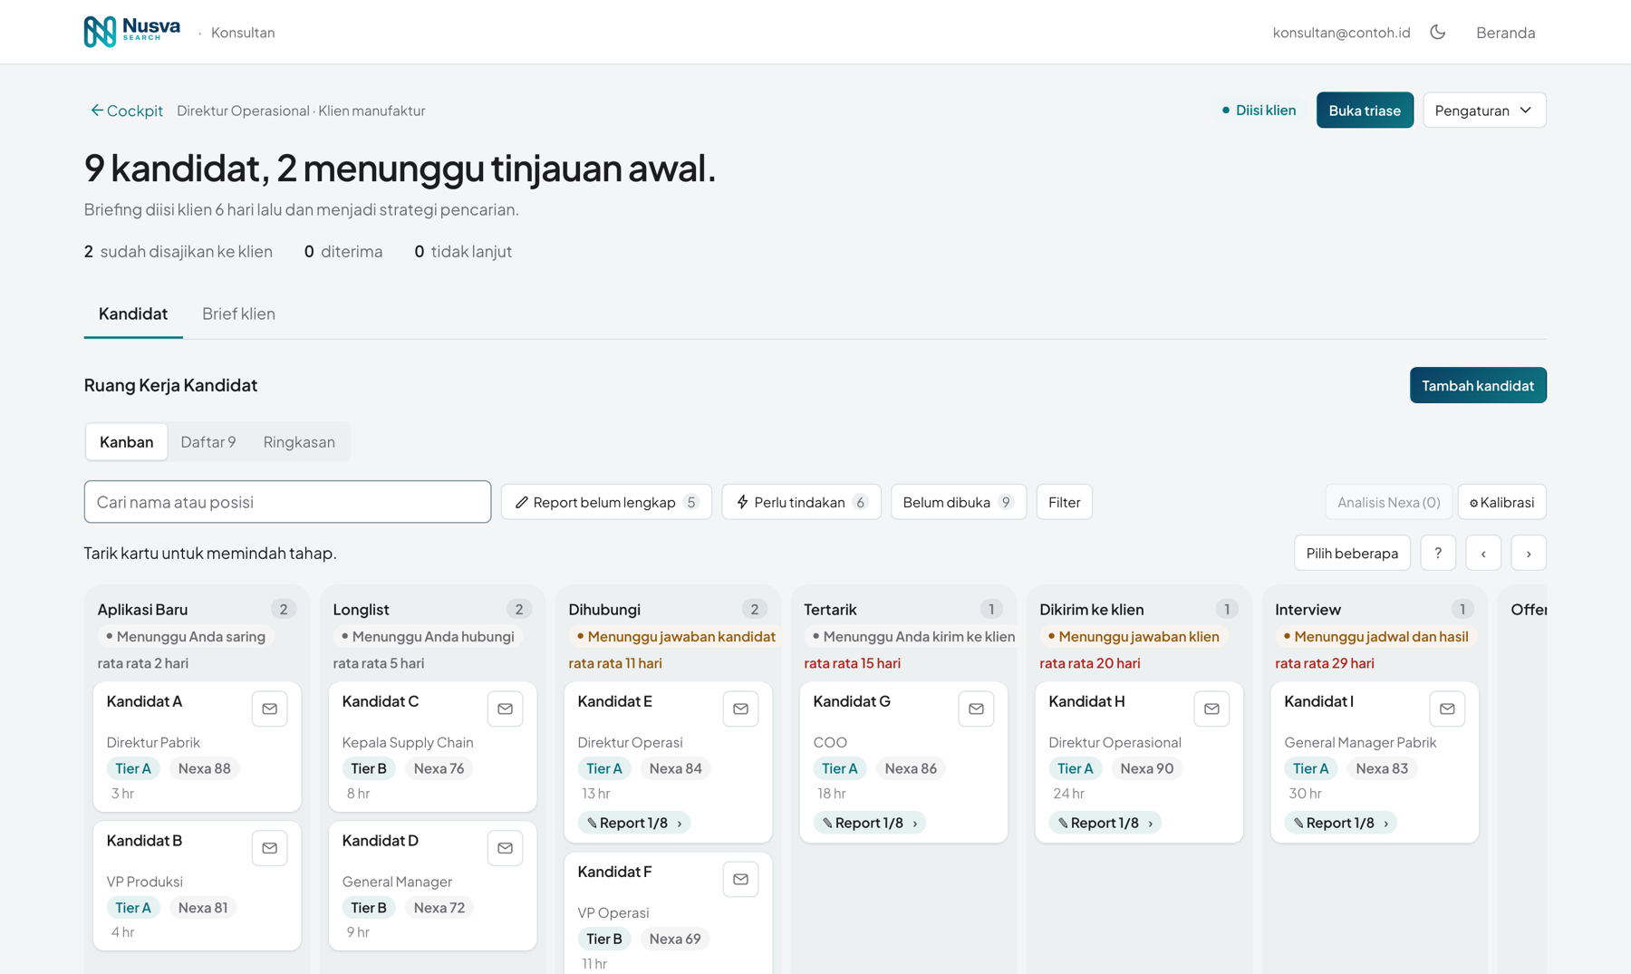The height and width of the screenshot is (974, 1631).
Task: Expand Report 1/8 on Kandidat G
Action: click(x=870, y=823)
